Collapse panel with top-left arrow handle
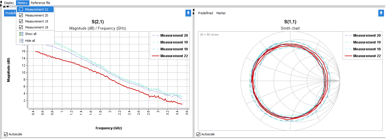Image resolution: width=388 pixels, height=139 pixels. [1, 3]
